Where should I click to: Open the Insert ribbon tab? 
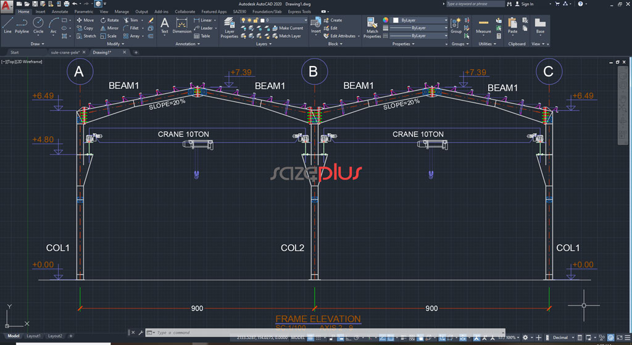(x=40, y=12)
